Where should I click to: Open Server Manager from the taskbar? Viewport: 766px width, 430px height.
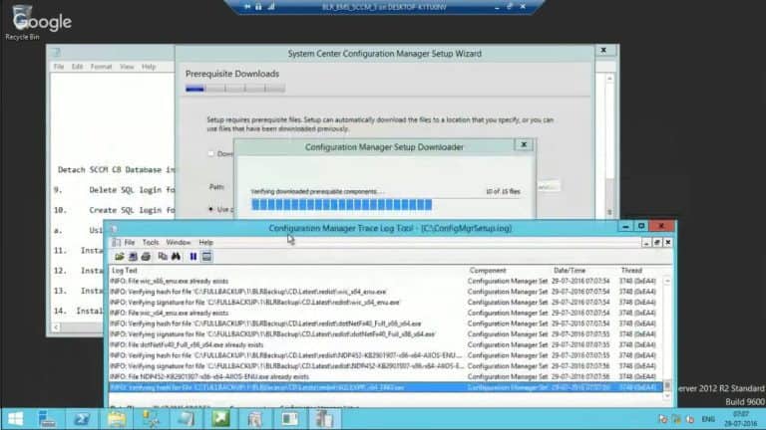(47, 419)
